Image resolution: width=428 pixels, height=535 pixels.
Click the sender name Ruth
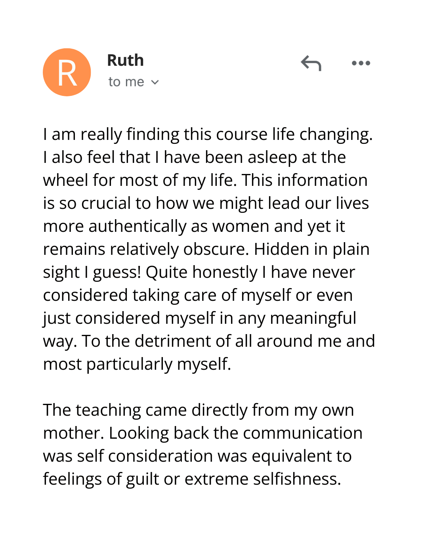point(125,61)
